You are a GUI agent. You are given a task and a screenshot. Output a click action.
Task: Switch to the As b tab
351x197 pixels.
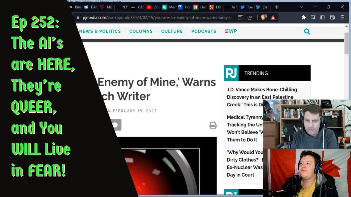click(231, 7)
